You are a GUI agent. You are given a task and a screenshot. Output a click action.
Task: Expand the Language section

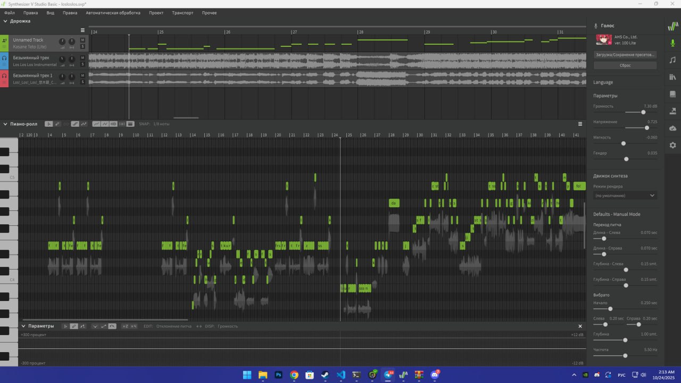tap(603, 82)
